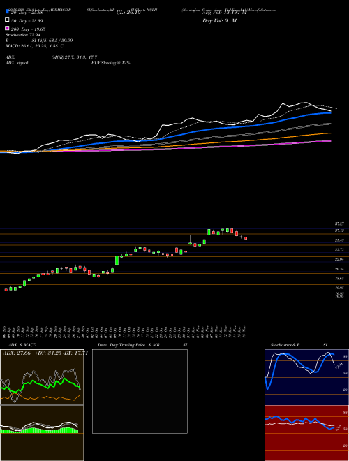The height and width of the screenshot is (461, 349).
Task: Open the MACD histogram panel with green bars
Action: pyautogui.click(x=42, y=433)
